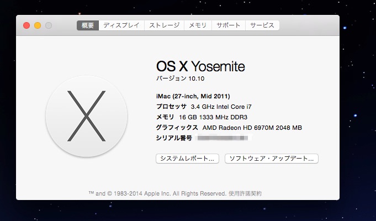Image resolution: width=376 pixels, height=221 pixels.
Task: Click the 3.4 GHz Intel Core i7 value
Action: pyautogui.click(x=221, y=107)
